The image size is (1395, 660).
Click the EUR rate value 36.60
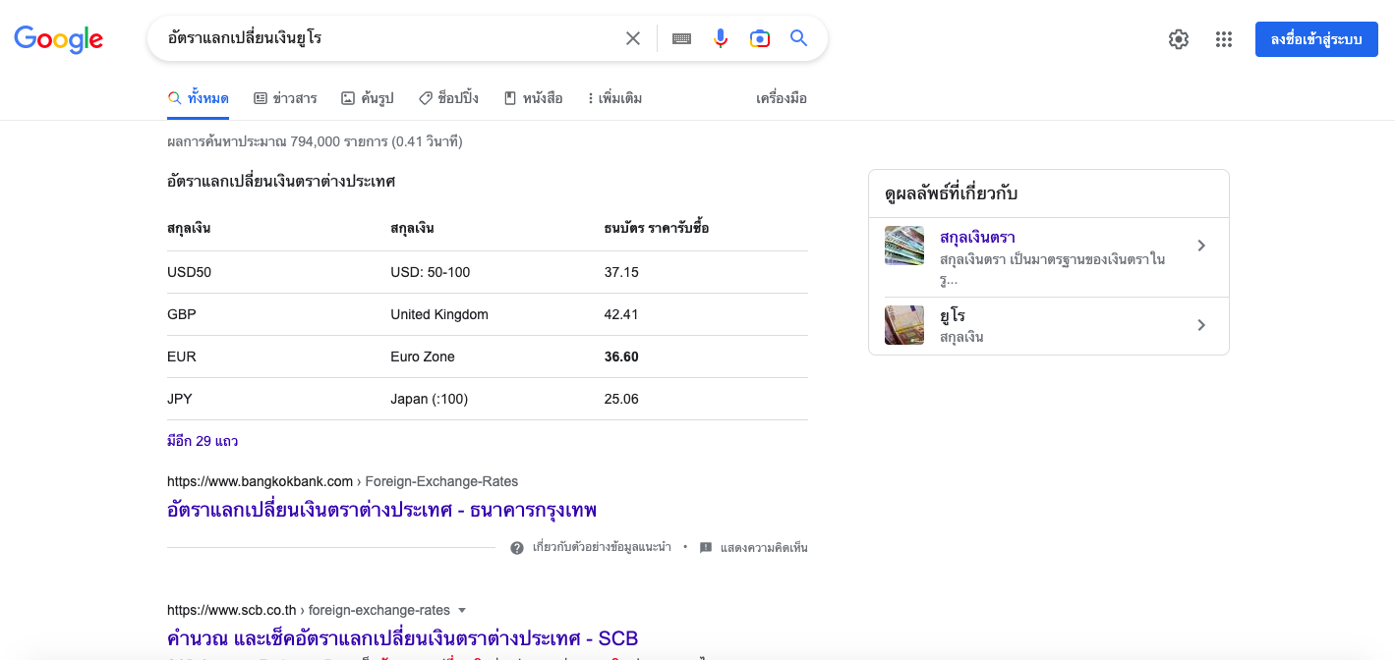click(621, 357)
